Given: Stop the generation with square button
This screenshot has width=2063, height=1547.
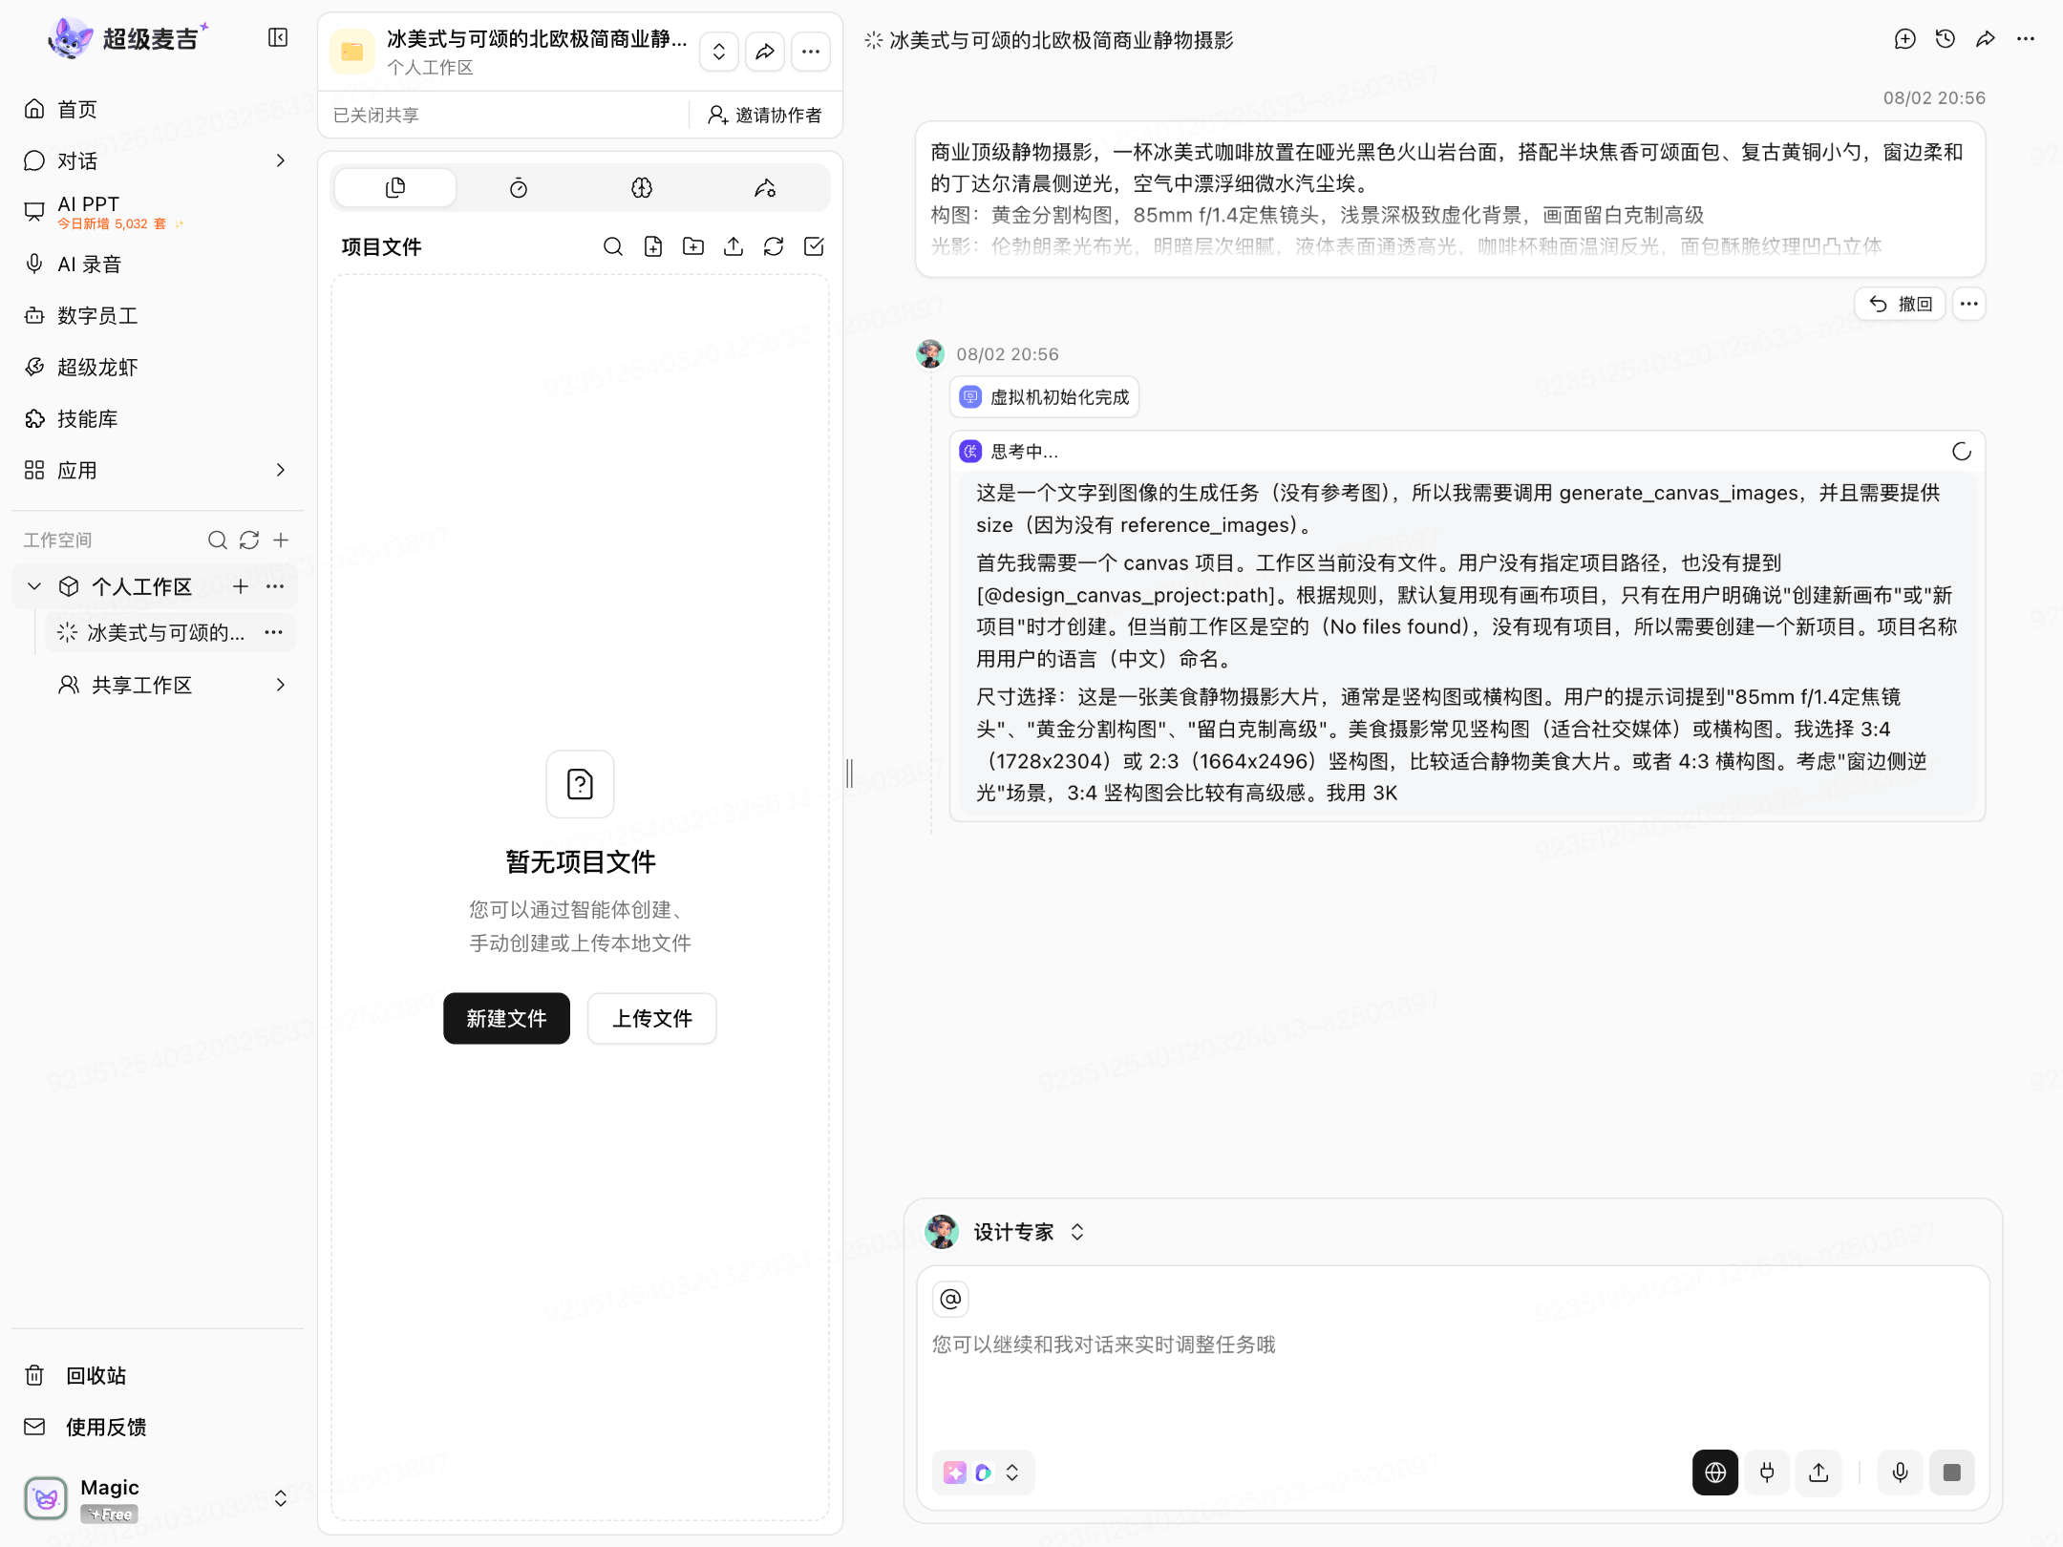Looking at the screenshot, I should point(1952,1473).
